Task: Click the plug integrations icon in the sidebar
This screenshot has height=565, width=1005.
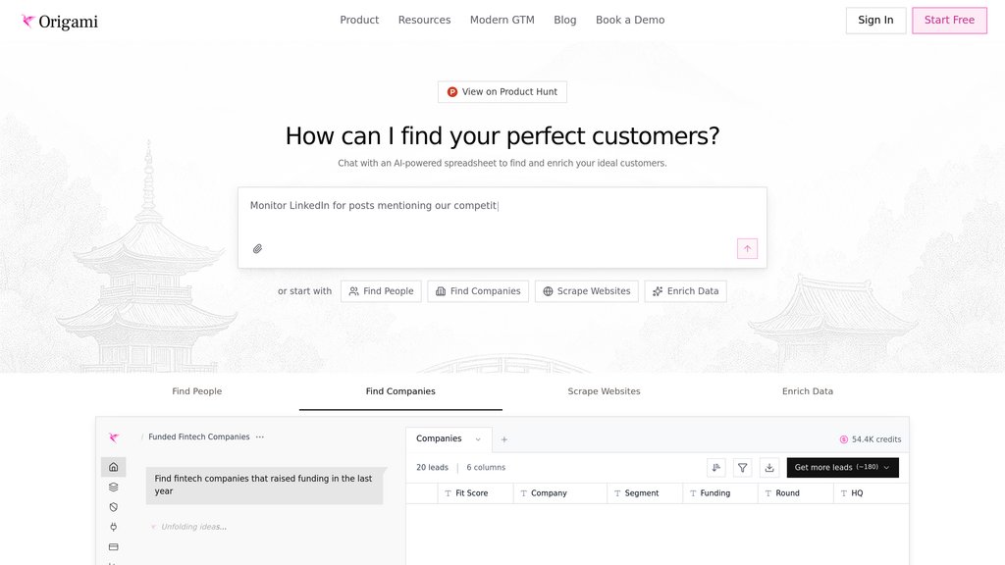Action: (113, 528)
